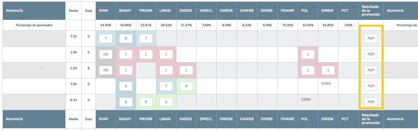Select the EINEM grade 1 field
The image size is (418, 131).
coord(328,70)
